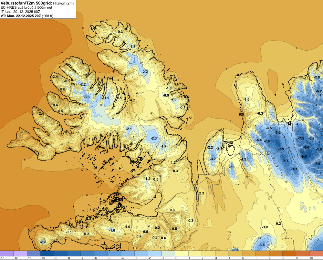The height and width of the screenshot is (260, 323).
Task: Click the -0.9 temperature value
Action: tap(166, 95)
